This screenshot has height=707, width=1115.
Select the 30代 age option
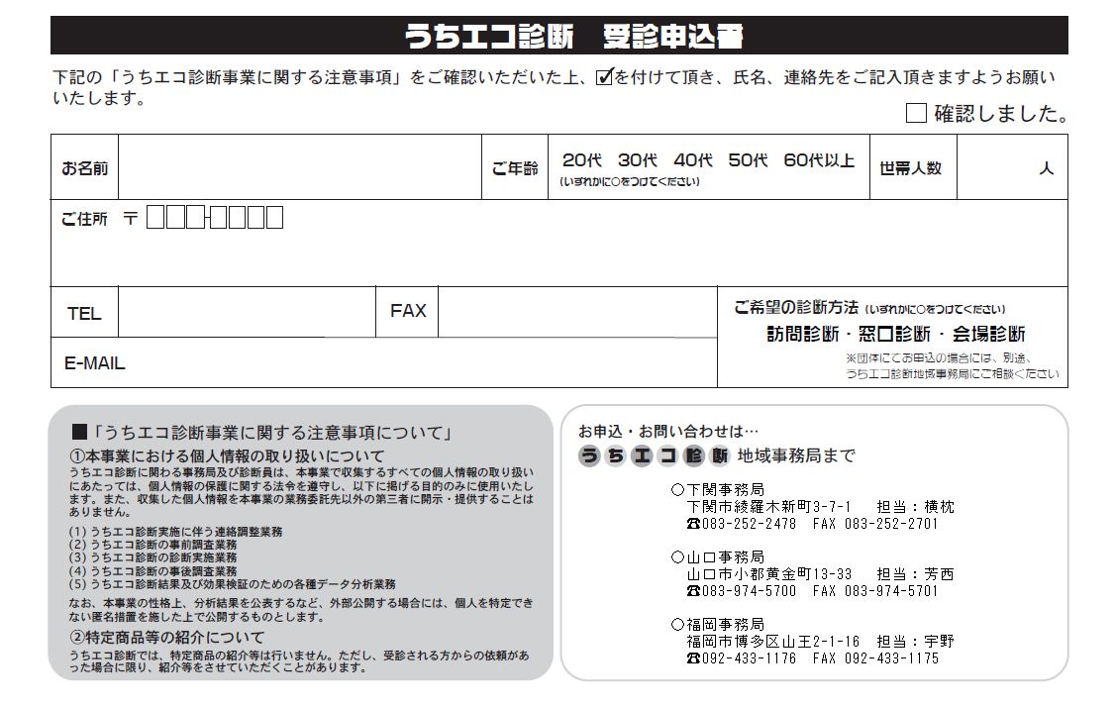(637, 160)
